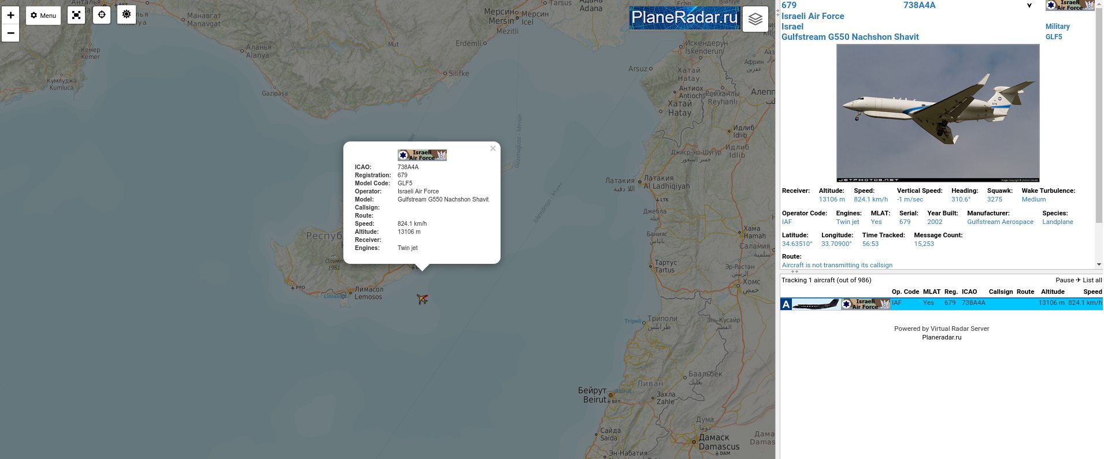The image size is (1104, 459).
Task: Zoom out of the map
Action: point(10,33)
